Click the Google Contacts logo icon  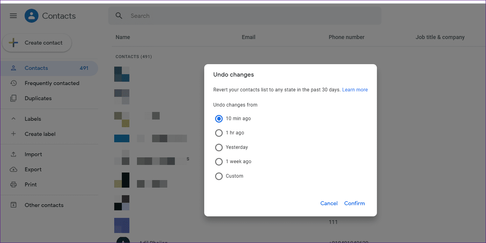coord(31,16)
